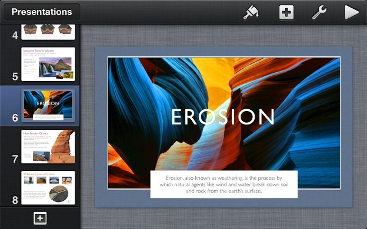The image size is (367, 229).
Task: Select the erosion definition text box
Action: [x=224, y=184]
